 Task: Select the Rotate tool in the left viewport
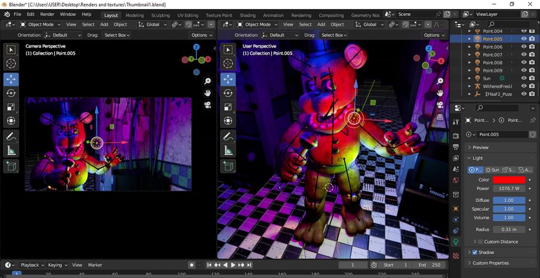(11, 93)
